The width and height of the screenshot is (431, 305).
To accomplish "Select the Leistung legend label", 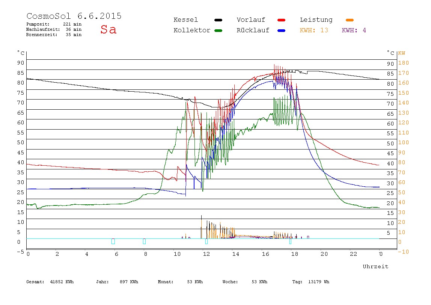I will click(316, 20).
